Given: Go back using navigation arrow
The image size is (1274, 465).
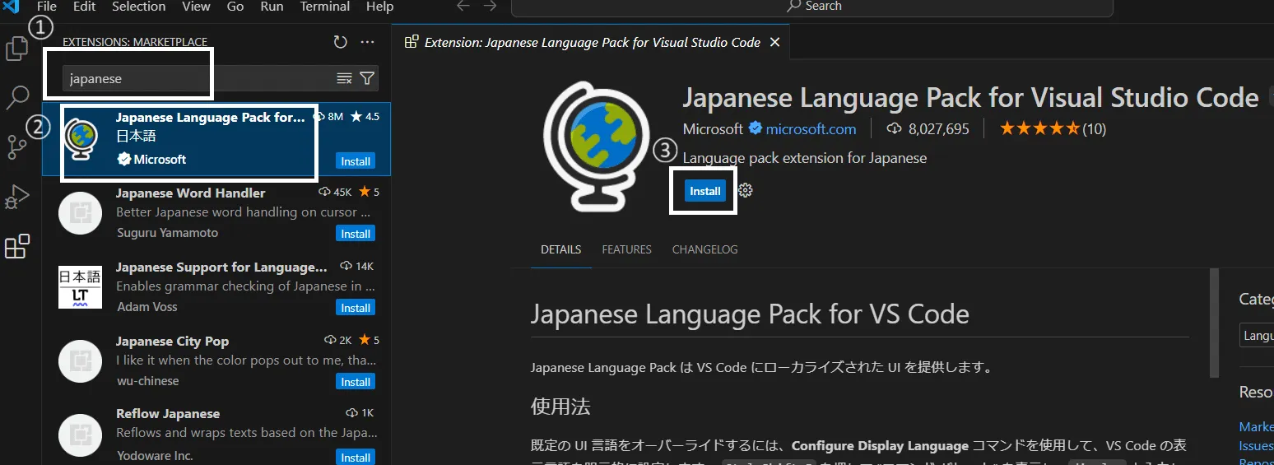Looking at the screenshot, I should pyautogui.click(x=464, y=7).
